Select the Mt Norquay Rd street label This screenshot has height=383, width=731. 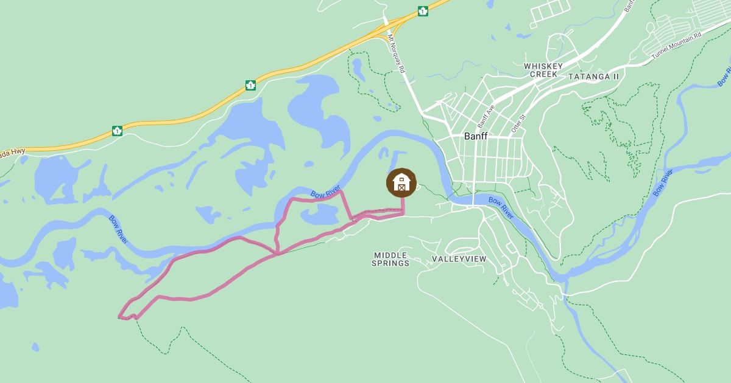pos(396,54)
